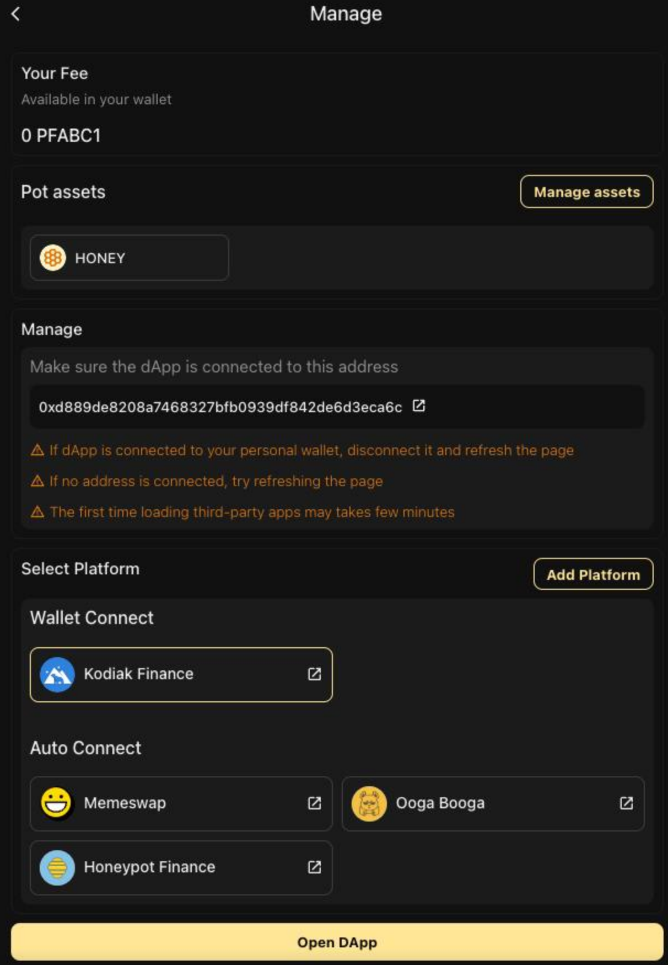
Task: Click Kodiak Finance external link icon
Action: [314, 674]
